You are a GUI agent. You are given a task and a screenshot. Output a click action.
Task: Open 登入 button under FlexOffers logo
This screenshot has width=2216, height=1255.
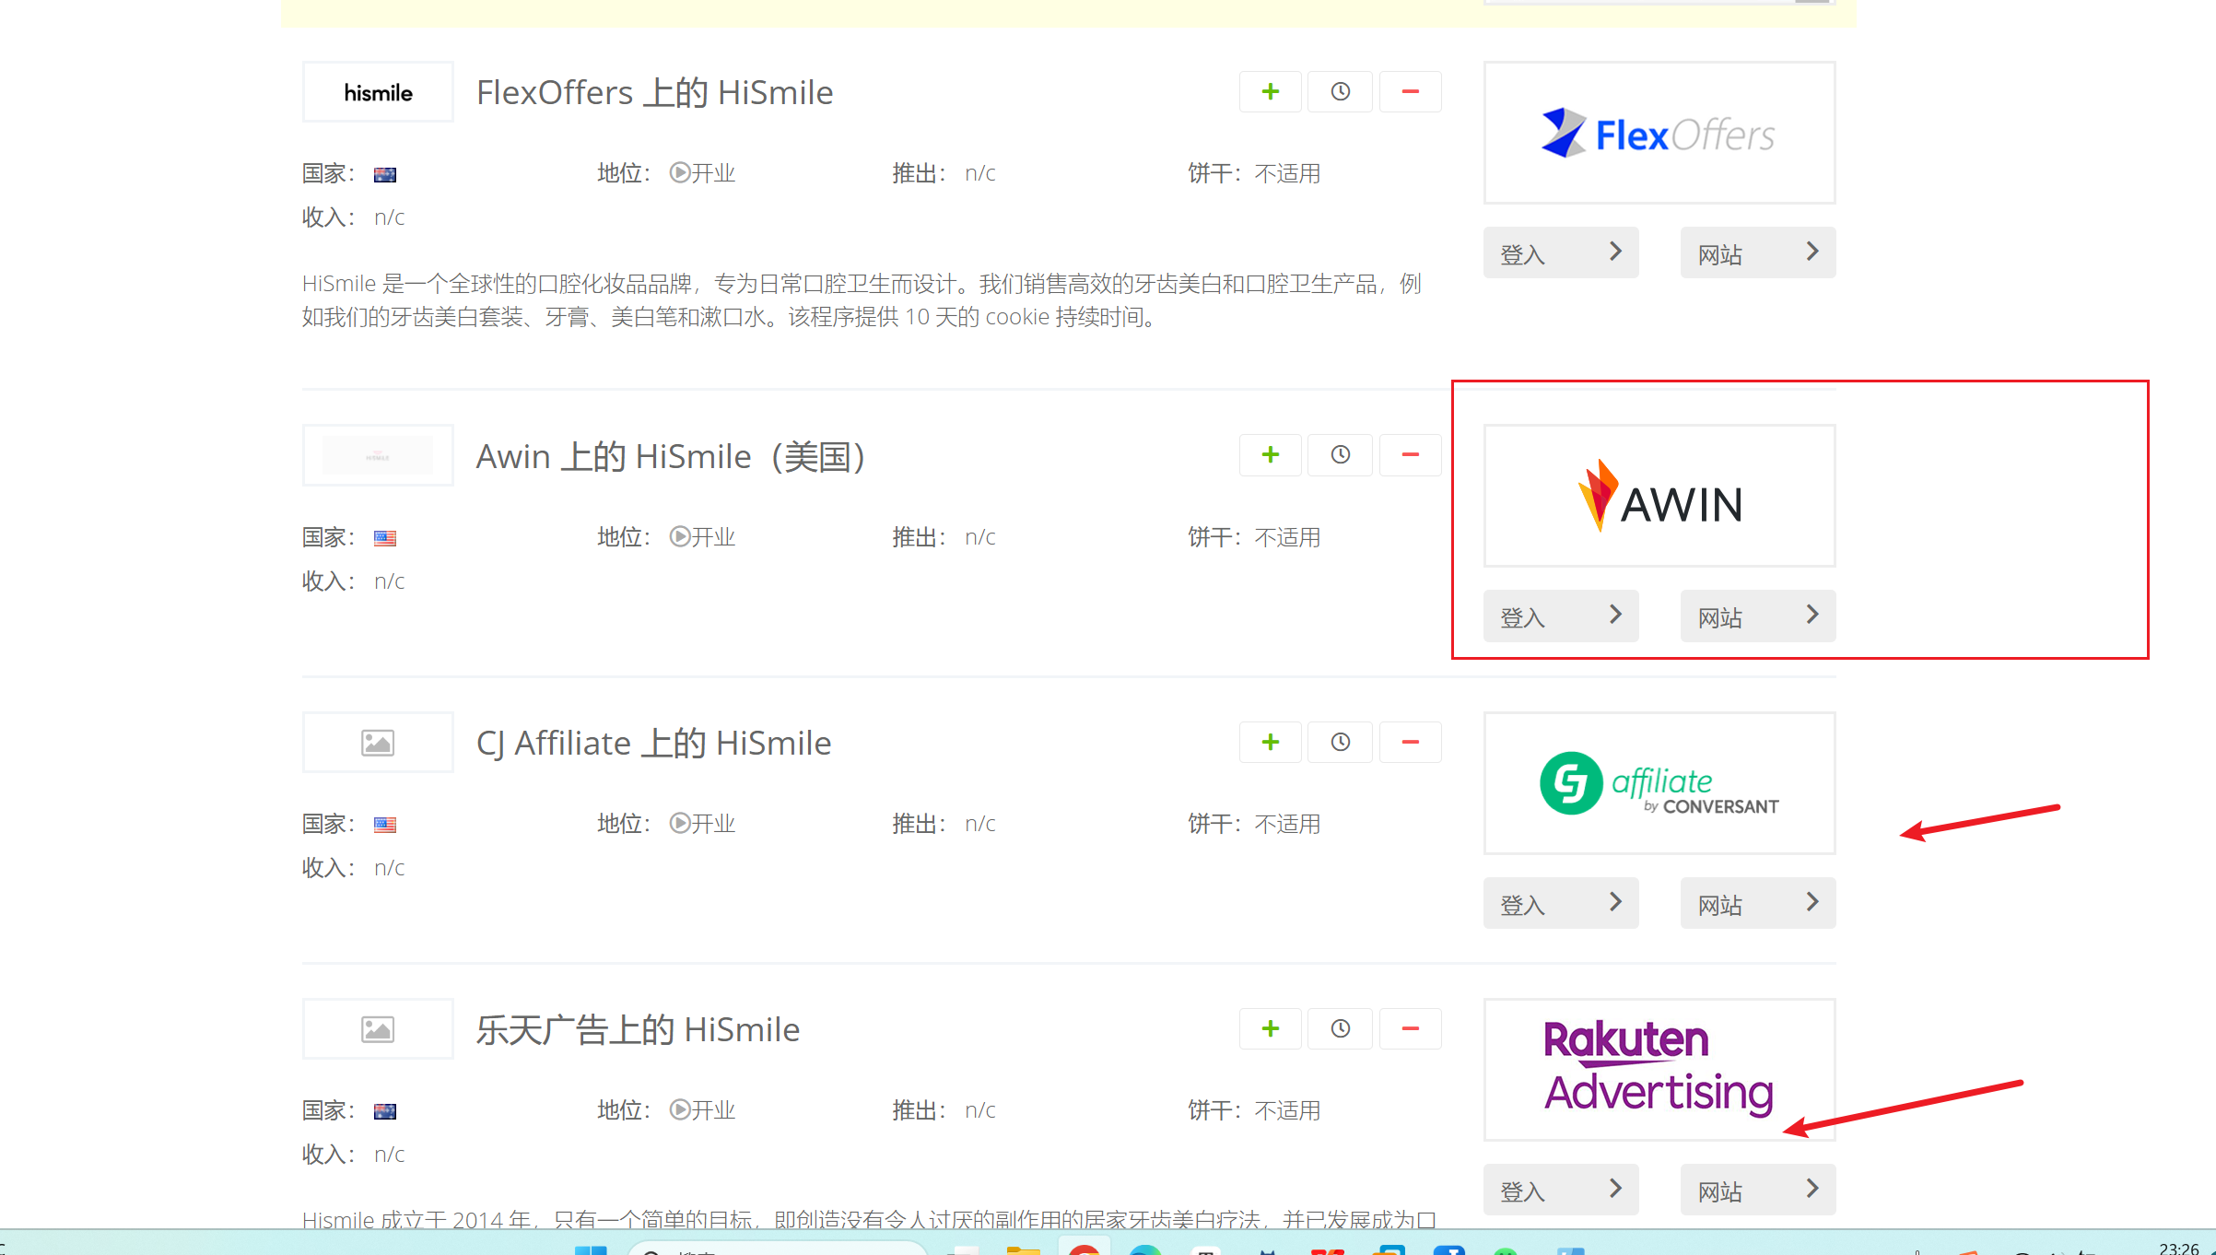(1560, 252)
